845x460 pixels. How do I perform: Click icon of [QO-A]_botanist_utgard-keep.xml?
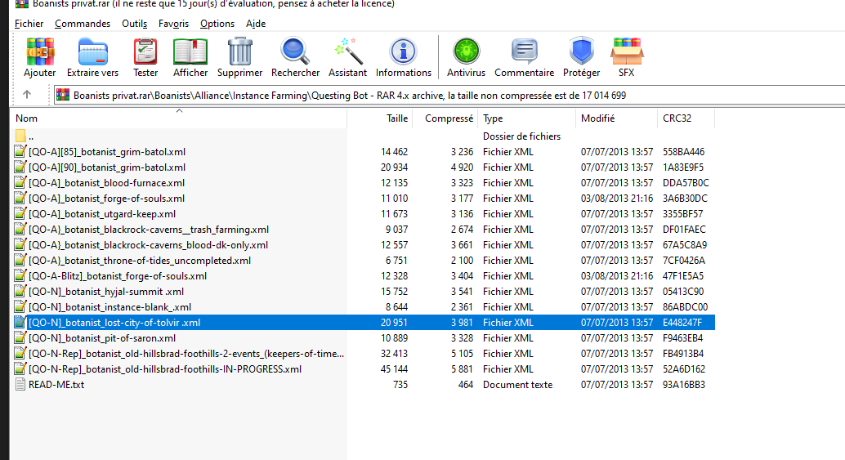coord(20,214)
